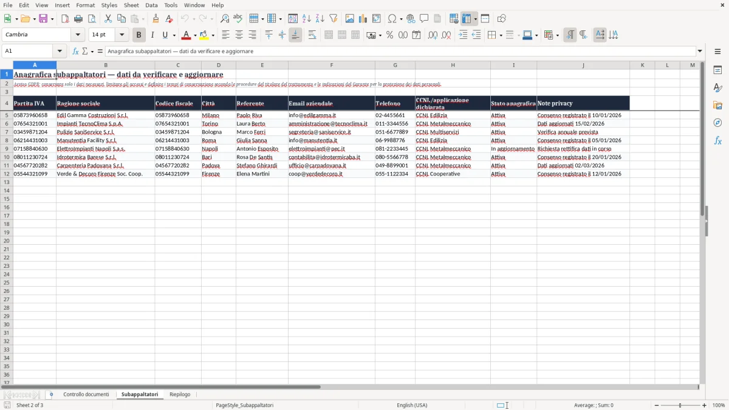Toggle Align Right

tap(252, 35)
